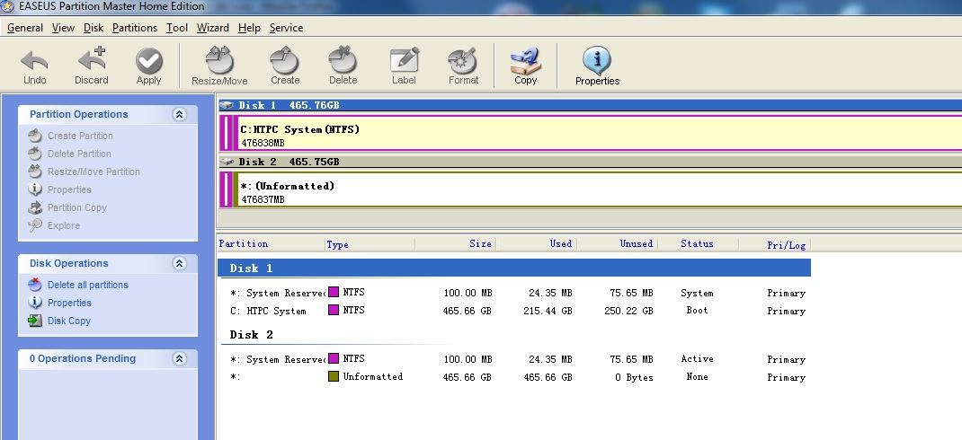This screenshot has width=962, height=440.
Task: Click the Format toolbar icon
Action: coord(463,61)
